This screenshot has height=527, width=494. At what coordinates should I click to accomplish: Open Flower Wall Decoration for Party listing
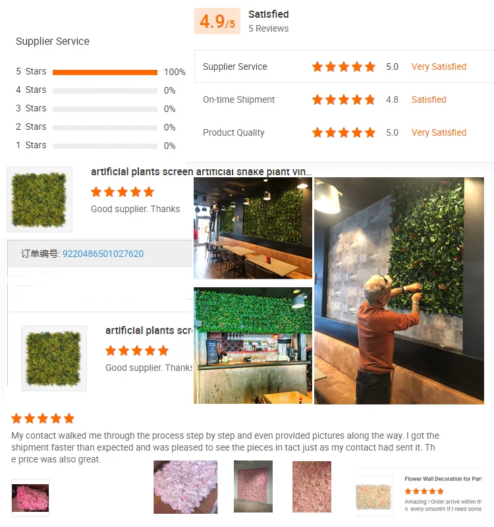click(x=443, y=479)
